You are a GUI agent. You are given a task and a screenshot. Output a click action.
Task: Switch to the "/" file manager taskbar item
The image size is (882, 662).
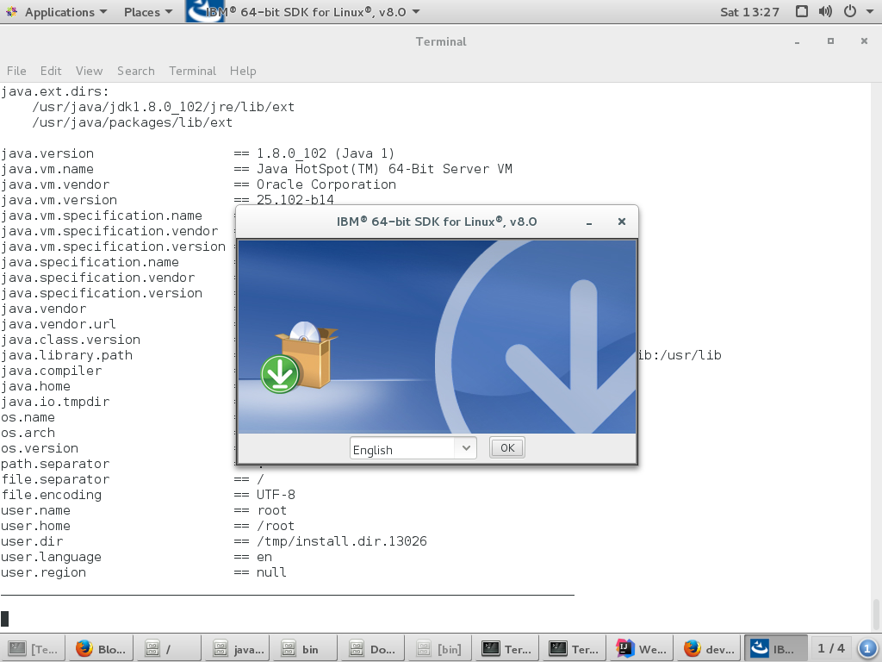[168, 649]
